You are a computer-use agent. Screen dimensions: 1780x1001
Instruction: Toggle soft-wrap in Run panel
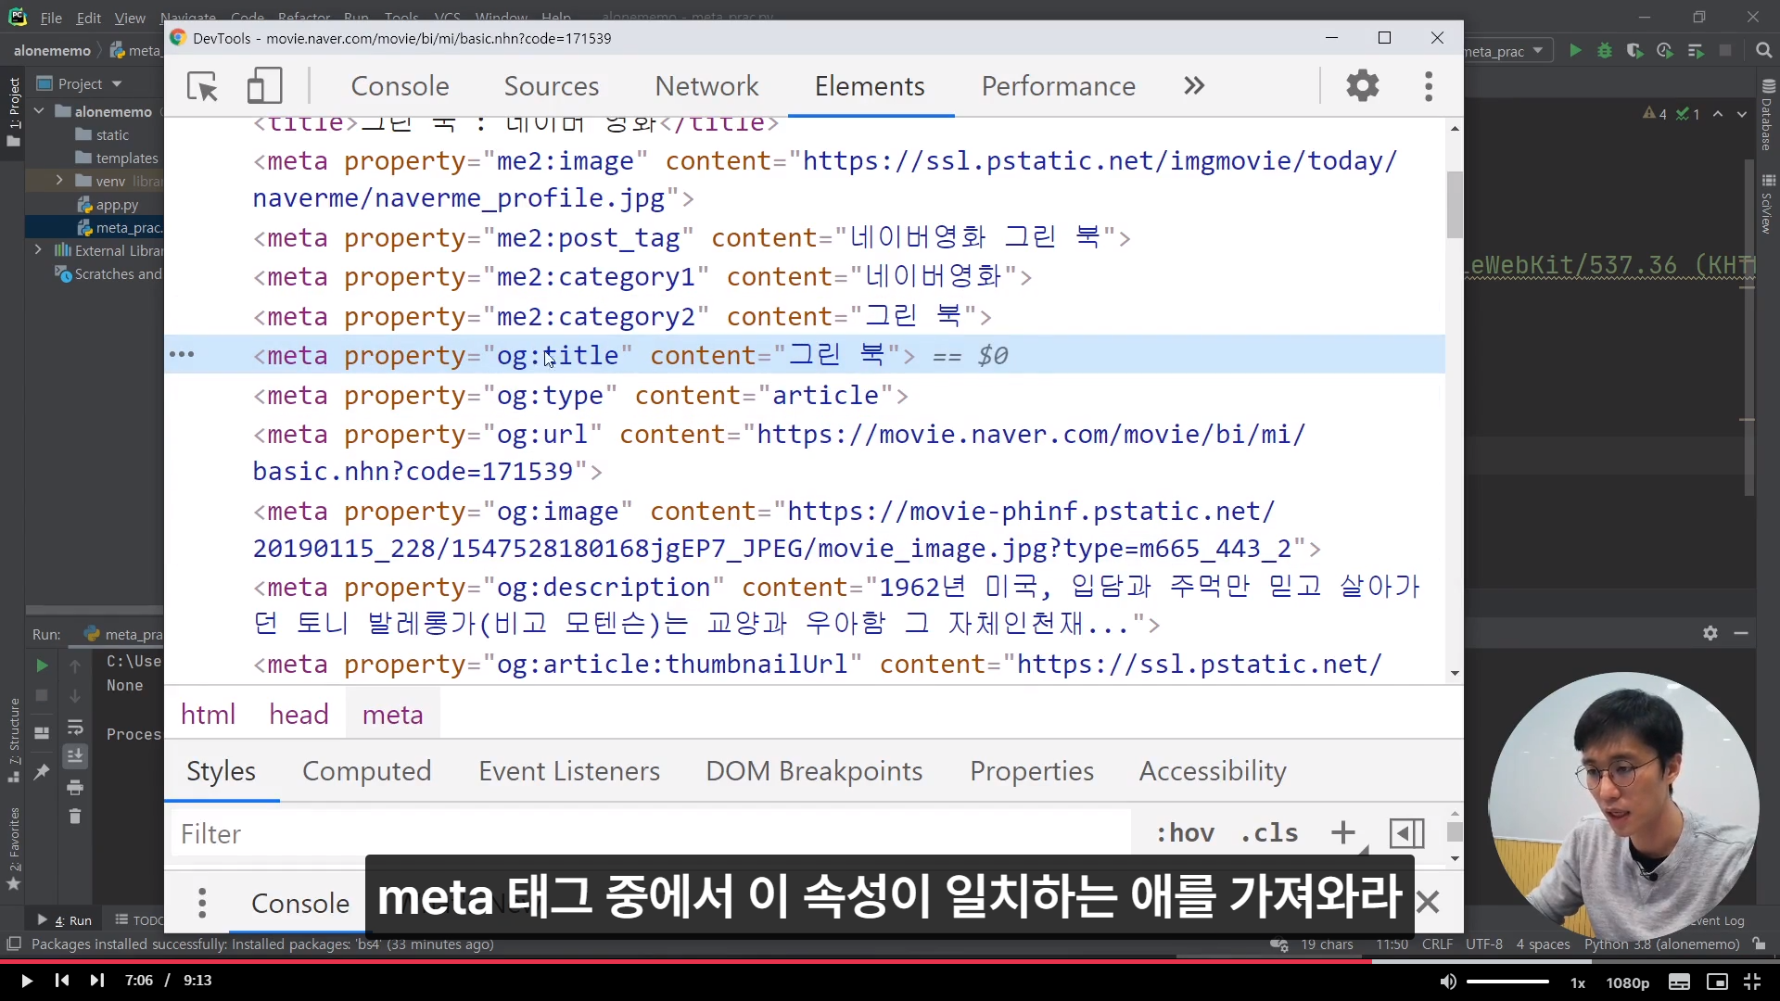coord(75,727)
